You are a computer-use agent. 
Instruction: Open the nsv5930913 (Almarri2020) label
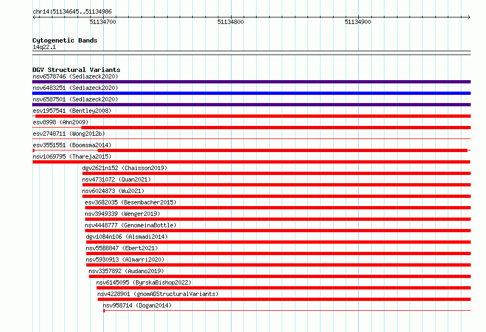[125, 259]
